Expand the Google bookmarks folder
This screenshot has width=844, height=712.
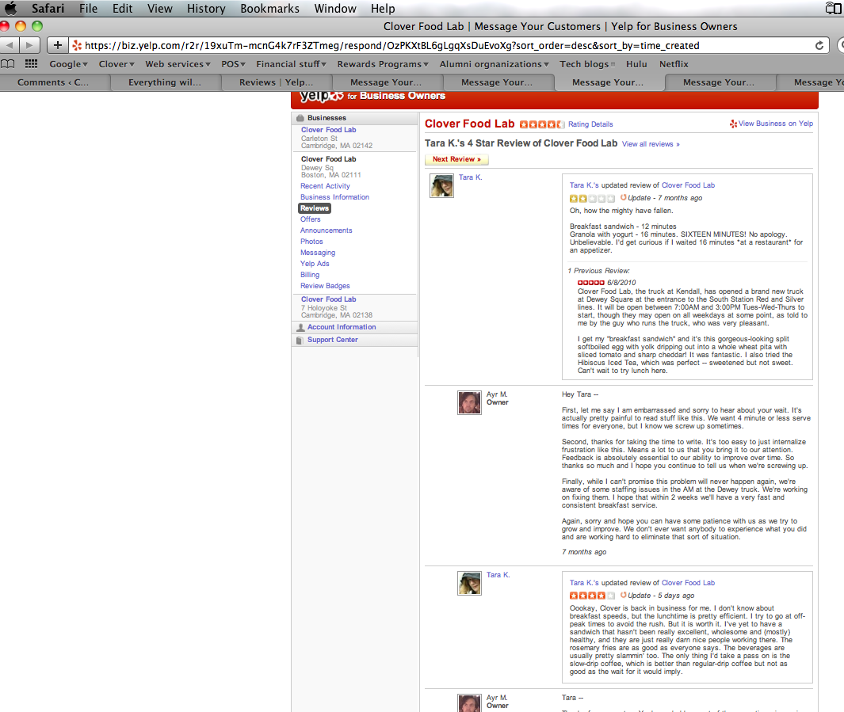pyautogui.click(x=70, y=64)
